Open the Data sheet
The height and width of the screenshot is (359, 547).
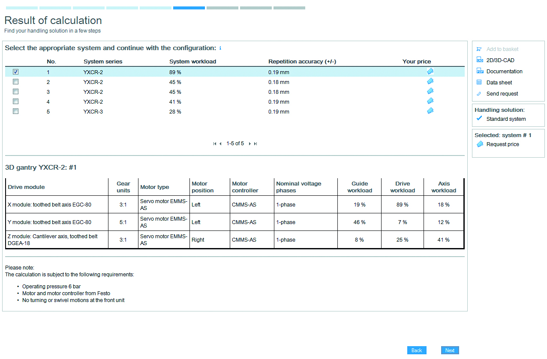(x=499, y=83)
